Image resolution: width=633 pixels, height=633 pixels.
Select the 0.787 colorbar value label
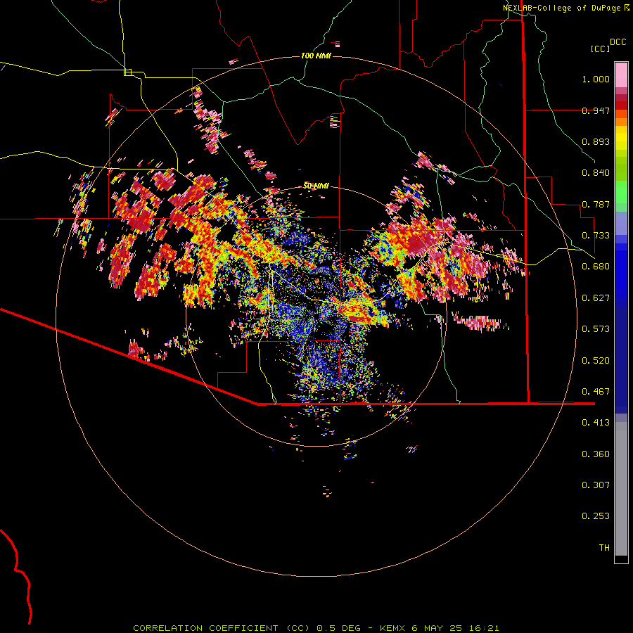coord(596,204)
